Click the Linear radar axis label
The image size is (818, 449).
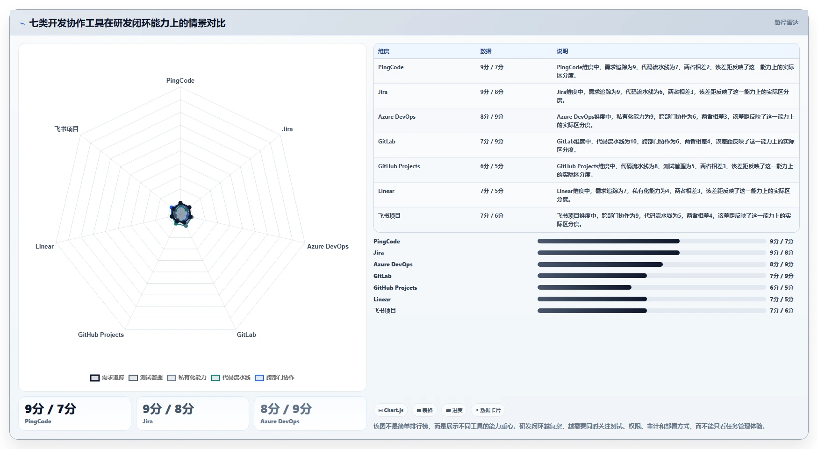[44, 246]
